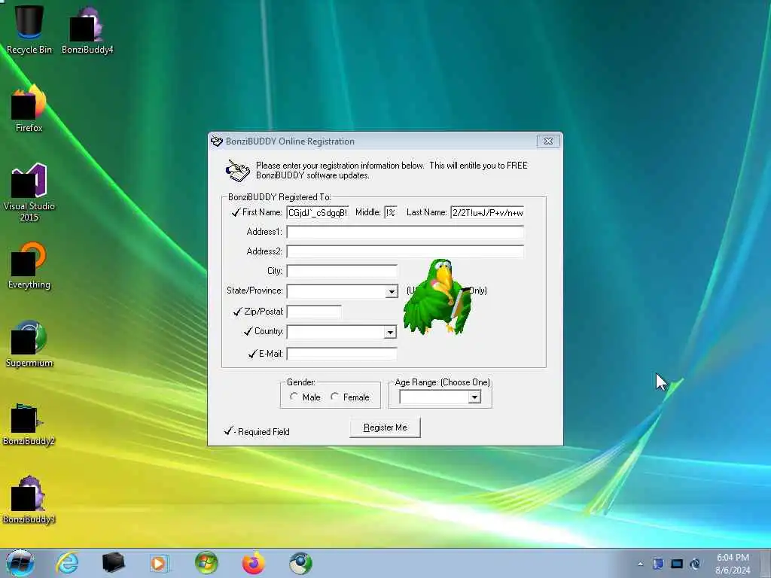Click the tray icon beside the clock

695,564
